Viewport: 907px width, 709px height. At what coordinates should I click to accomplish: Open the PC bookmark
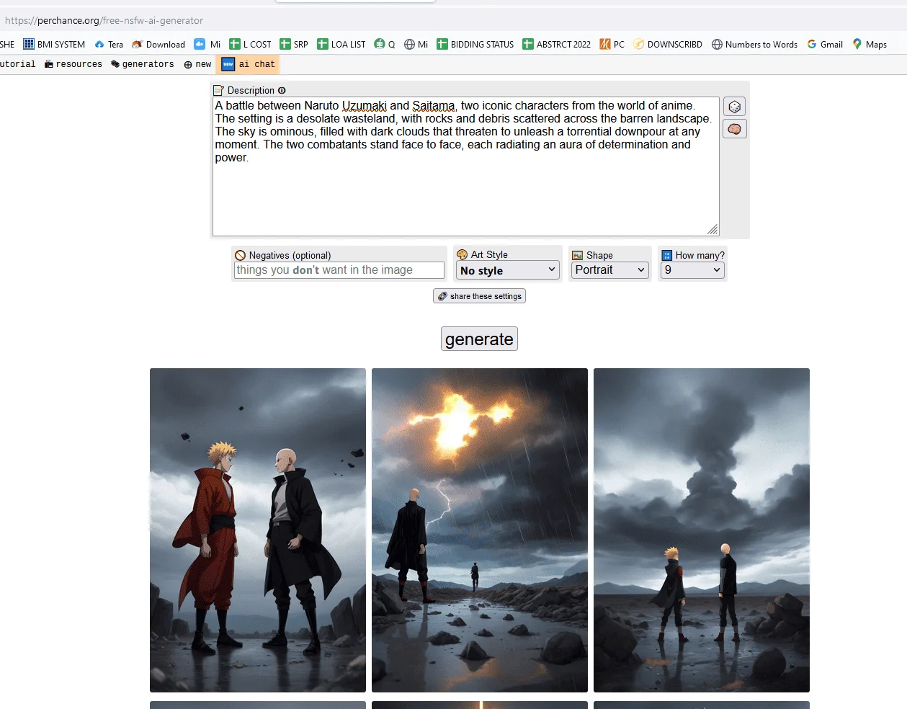coord(612,44)
